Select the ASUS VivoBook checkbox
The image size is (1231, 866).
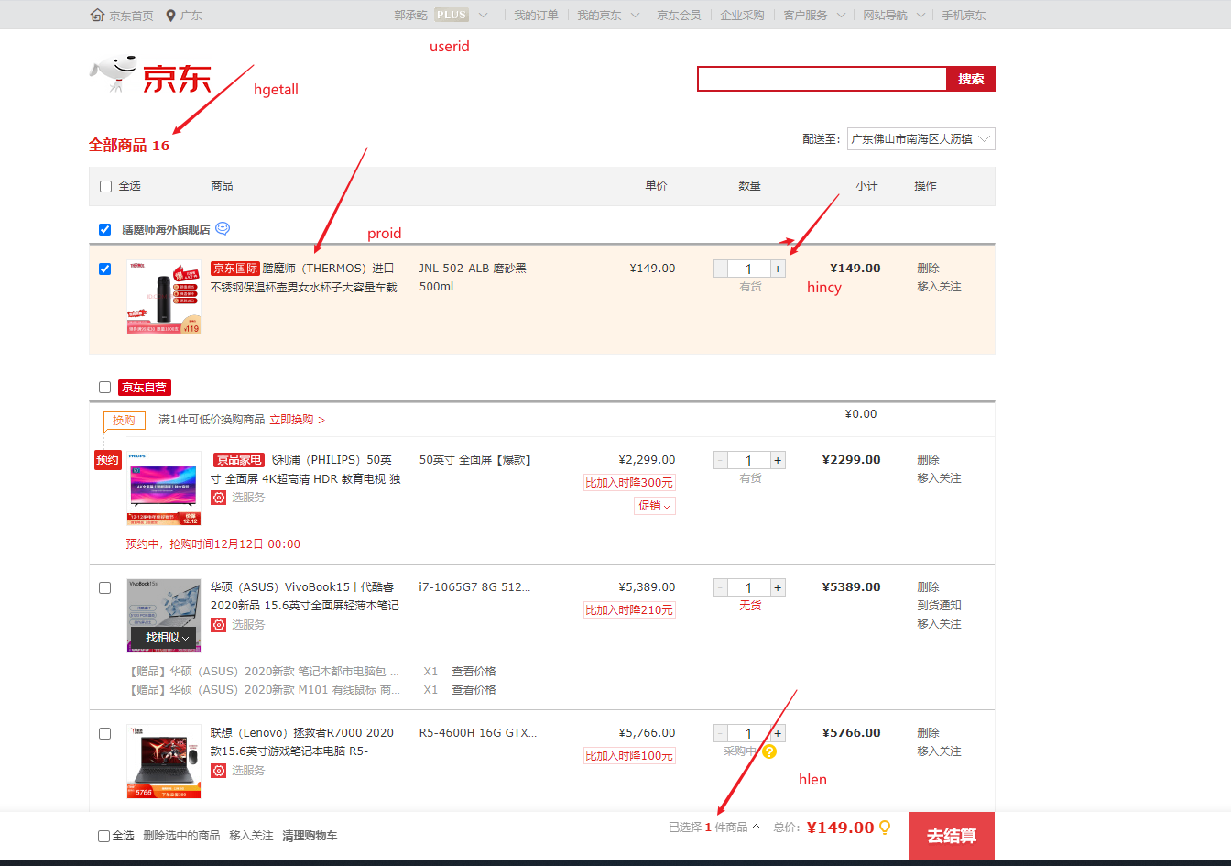tap(105, 587)
